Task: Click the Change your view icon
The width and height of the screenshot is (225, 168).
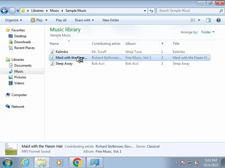Action: click(193, 20)
